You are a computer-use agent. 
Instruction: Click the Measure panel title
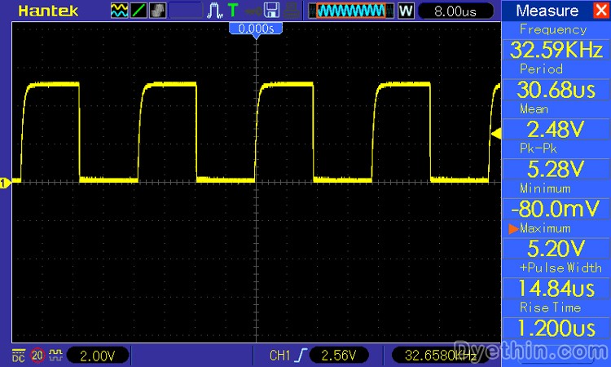(x=547, y=11)
